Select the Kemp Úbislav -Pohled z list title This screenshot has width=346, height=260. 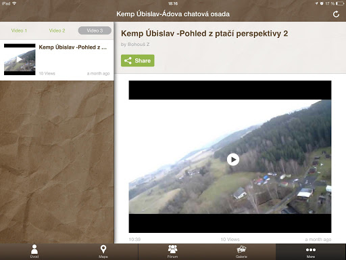[73, 47]
